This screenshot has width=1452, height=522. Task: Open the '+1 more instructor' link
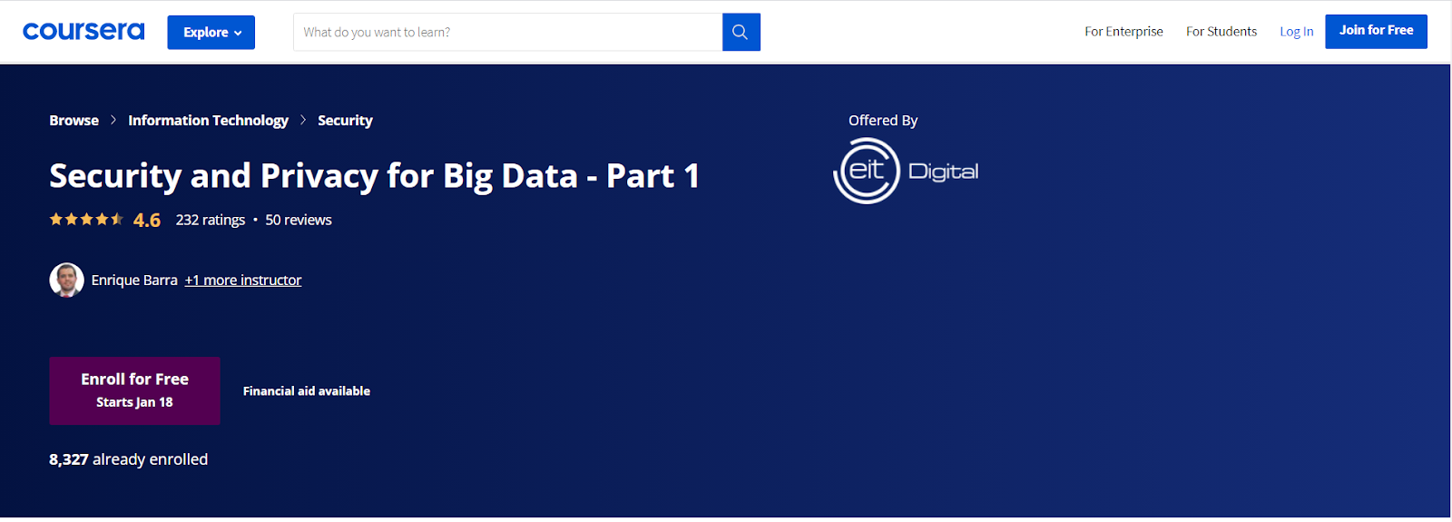tap(243, 281)
